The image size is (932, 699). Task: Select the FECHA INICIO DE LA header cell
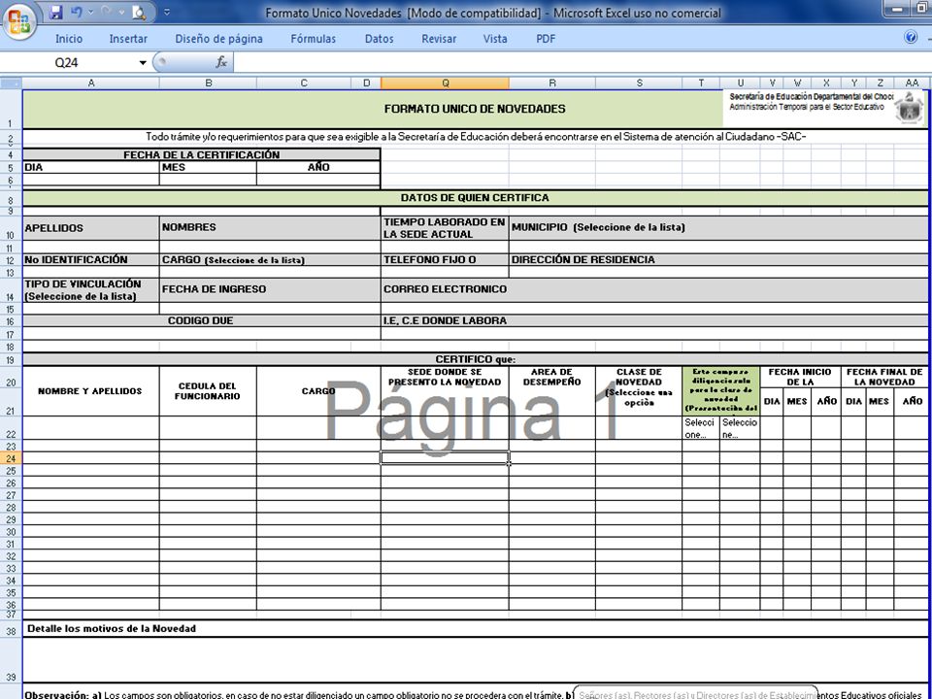800,377
